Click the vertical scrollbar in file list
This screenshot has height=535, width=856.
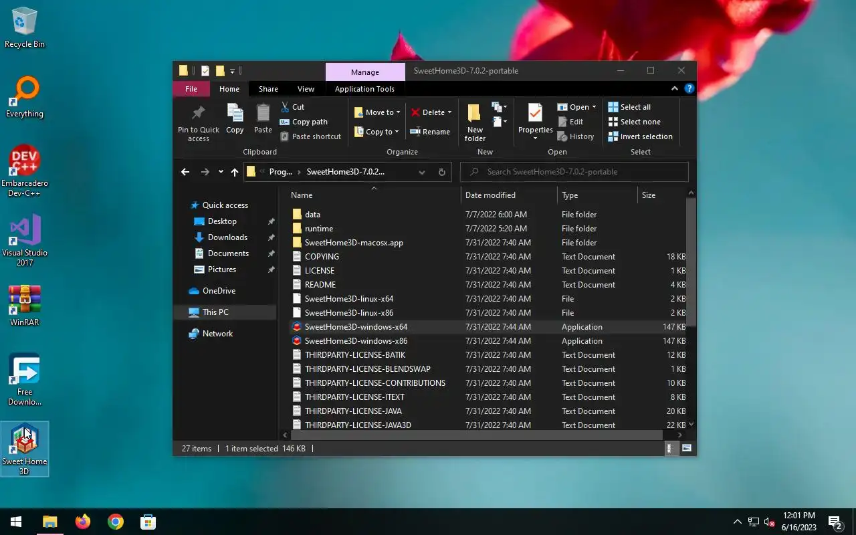[691, 261]
